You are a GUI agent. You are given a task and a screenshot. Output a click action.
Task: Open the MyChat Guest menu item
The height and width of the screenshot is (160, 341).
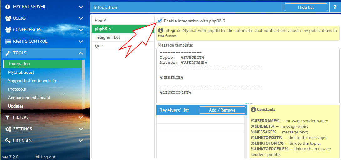pyautogui.click(x=21, y=72)
